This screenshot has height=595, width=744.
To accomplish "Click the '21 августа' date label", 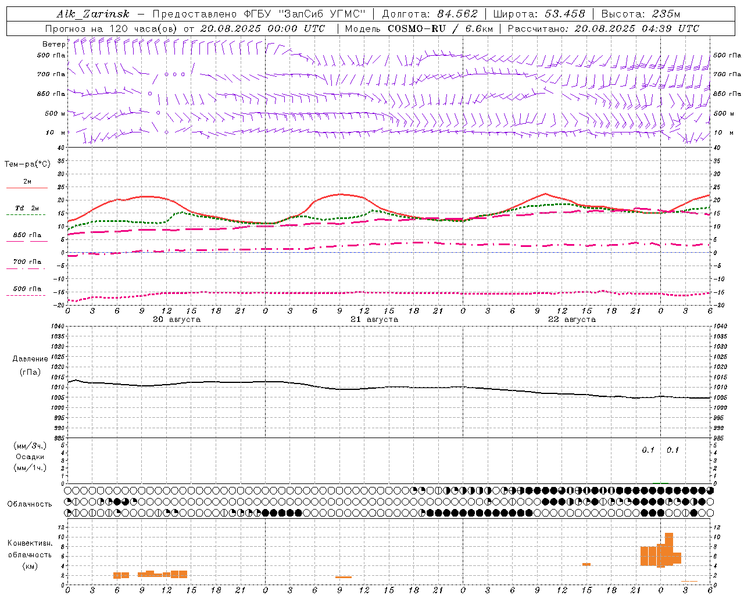I will (x=374, y=320).
